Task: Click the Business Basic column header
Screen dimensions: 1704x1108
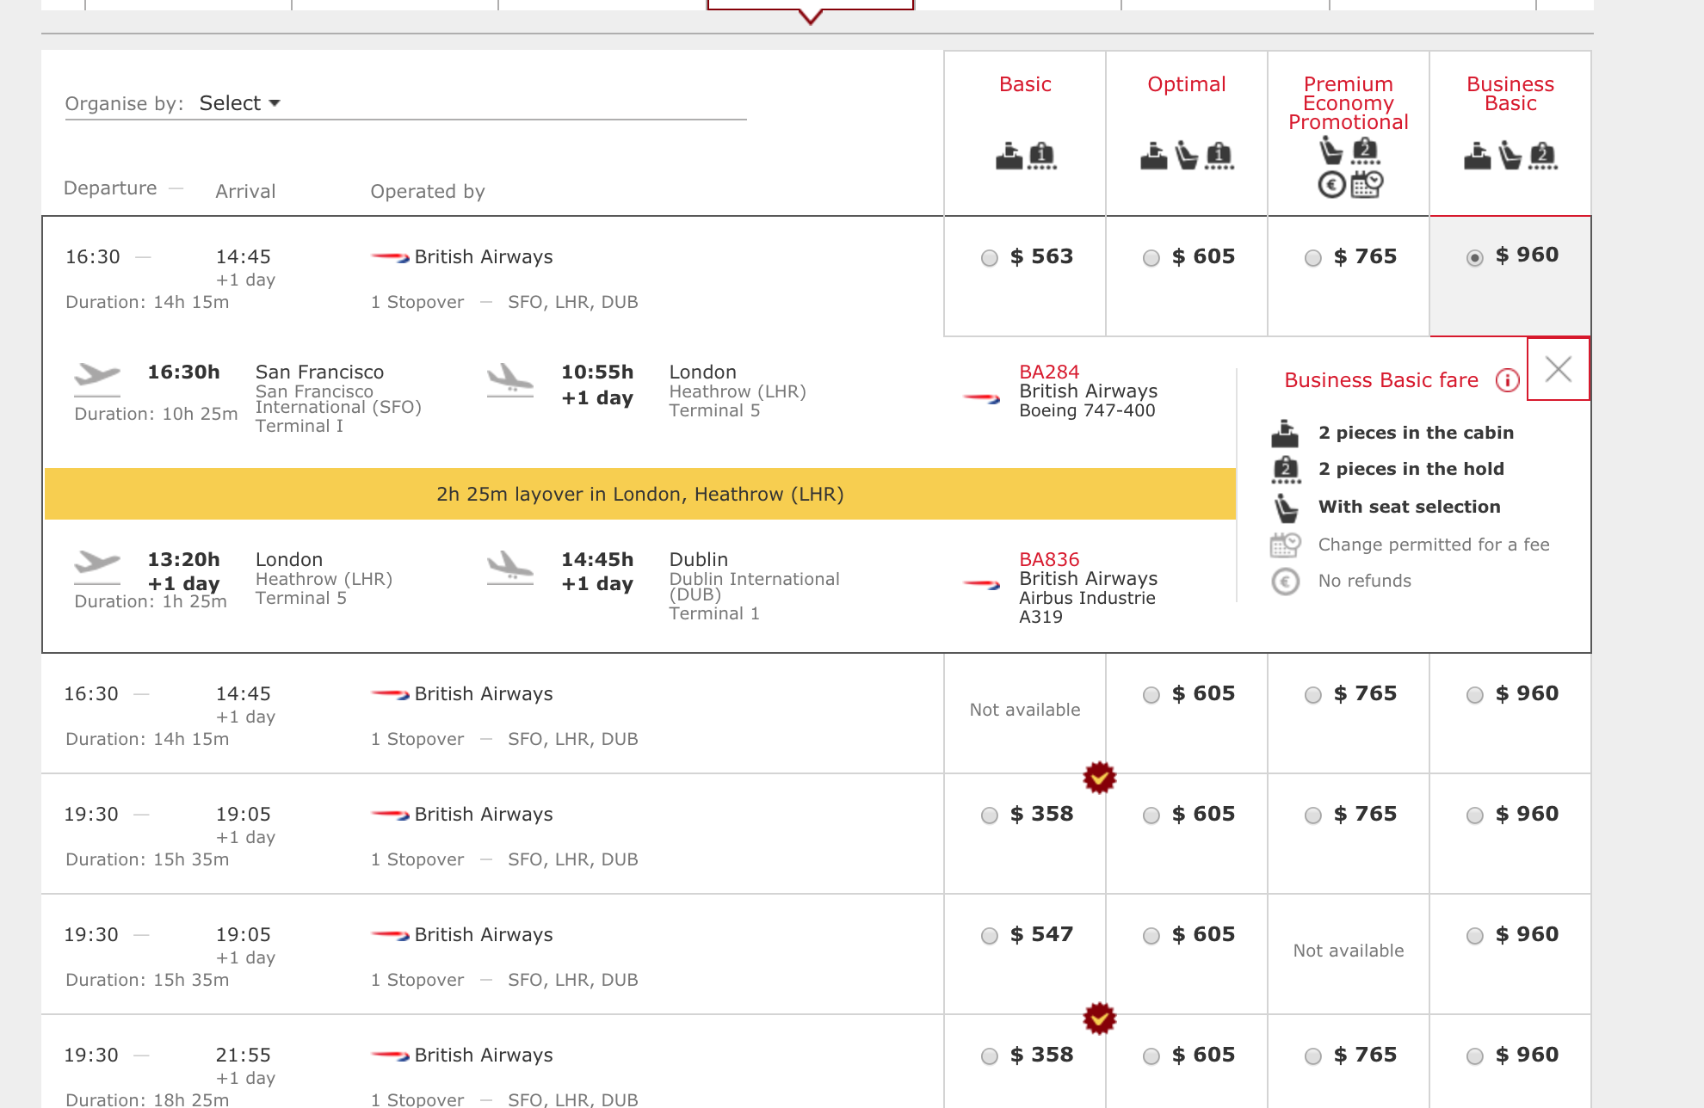Action: (1510, 94)
